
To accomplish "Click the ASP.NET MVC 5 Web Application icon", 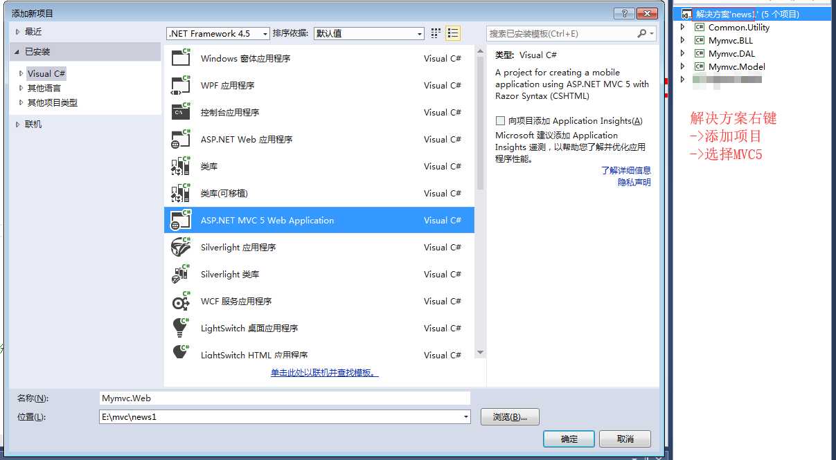I will [181, 220].
